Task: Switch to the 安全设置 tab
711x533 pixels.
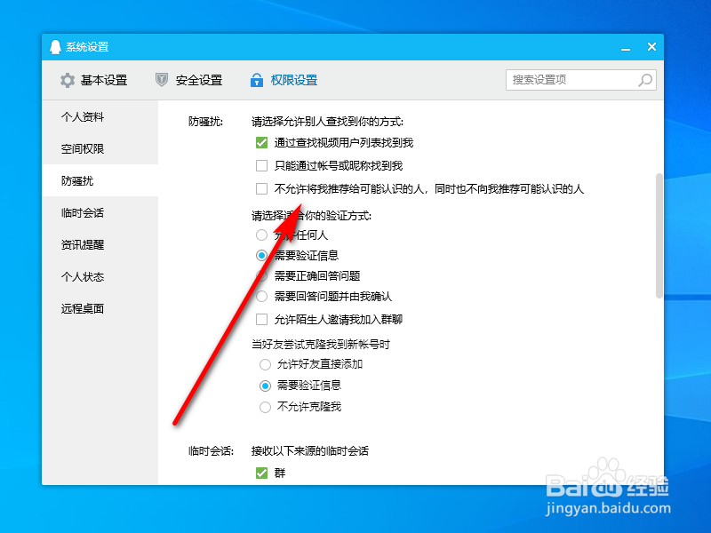Action: [x=188, y=80]
